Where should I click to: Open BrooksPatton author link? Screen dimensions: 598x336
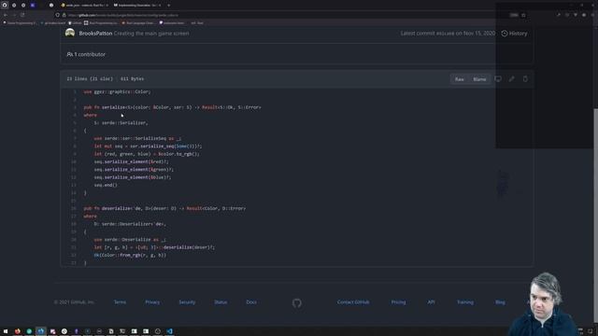(95, 34)
